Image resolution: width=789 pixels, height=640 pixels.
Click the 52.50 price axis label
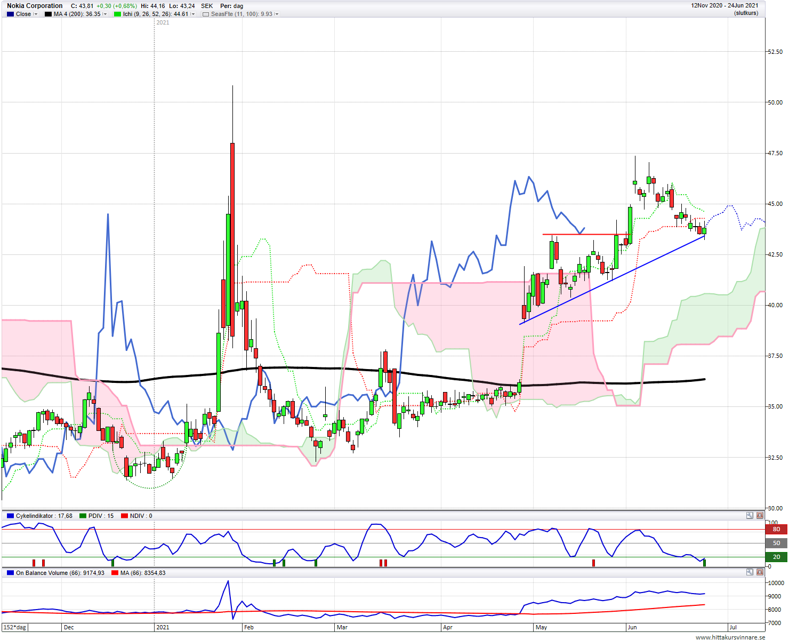pos(775,52)
